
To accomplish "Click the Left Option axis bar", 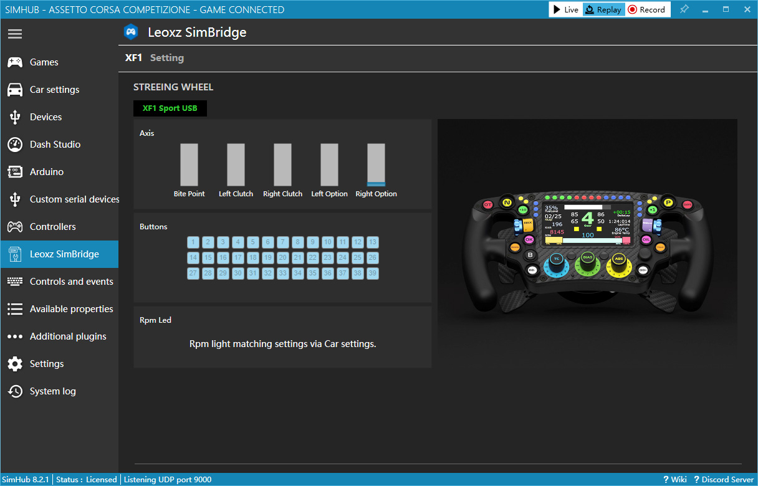I will (329, 165).
